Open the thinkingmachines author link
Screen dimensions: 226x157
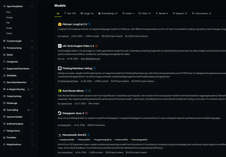69,81
